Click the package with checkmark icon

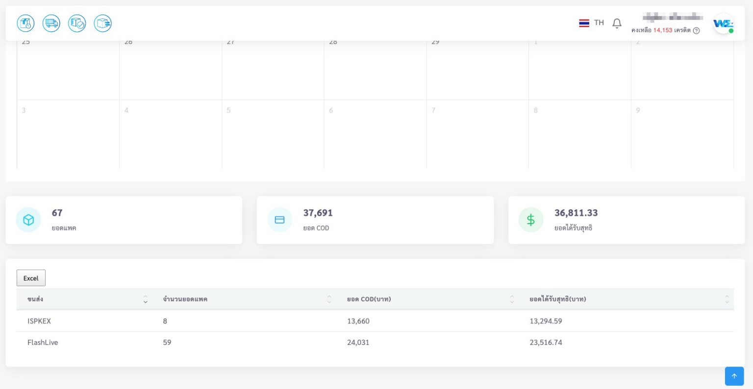(77, 23)
